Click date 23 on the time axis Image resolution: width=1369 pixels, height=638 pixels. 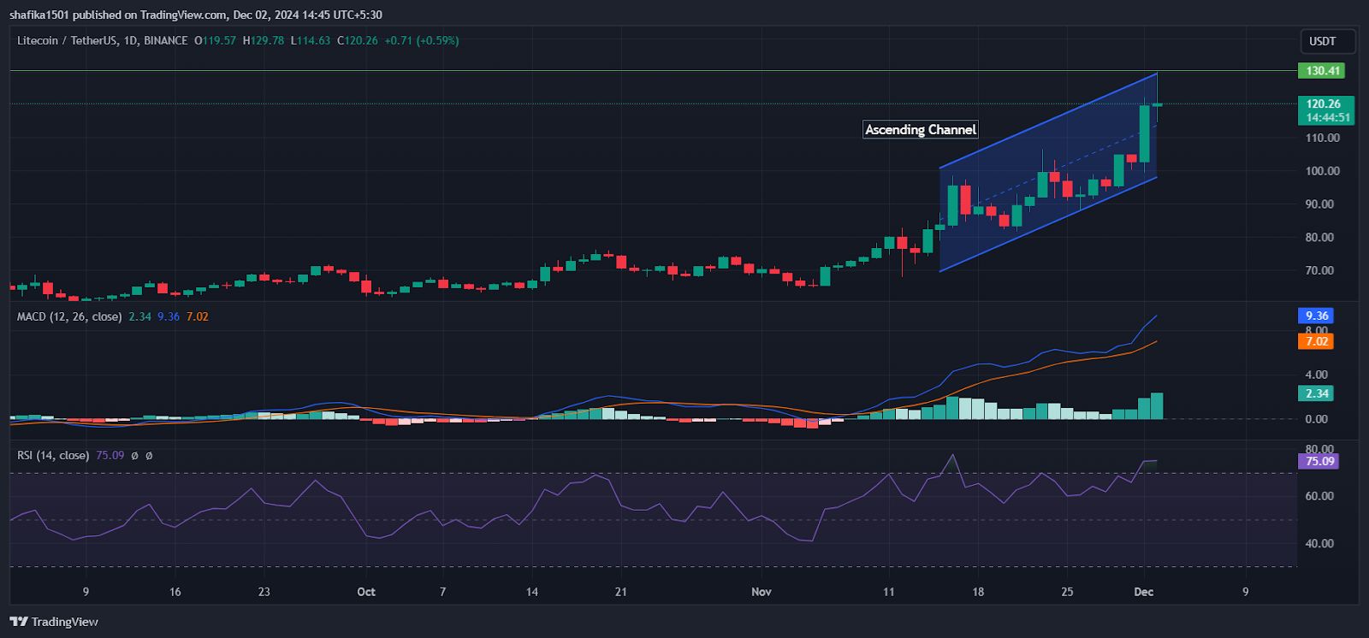(x=264, y=592)
